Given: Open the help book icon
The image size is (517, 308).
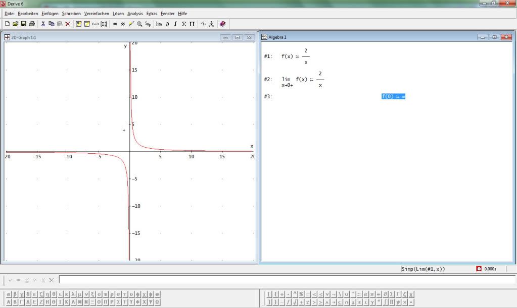Looking at the screenshot, I should (x=222, y=24).
